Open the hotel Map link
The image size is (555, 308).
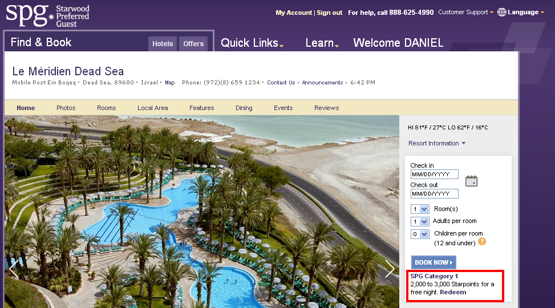click(x=170, y=83)
